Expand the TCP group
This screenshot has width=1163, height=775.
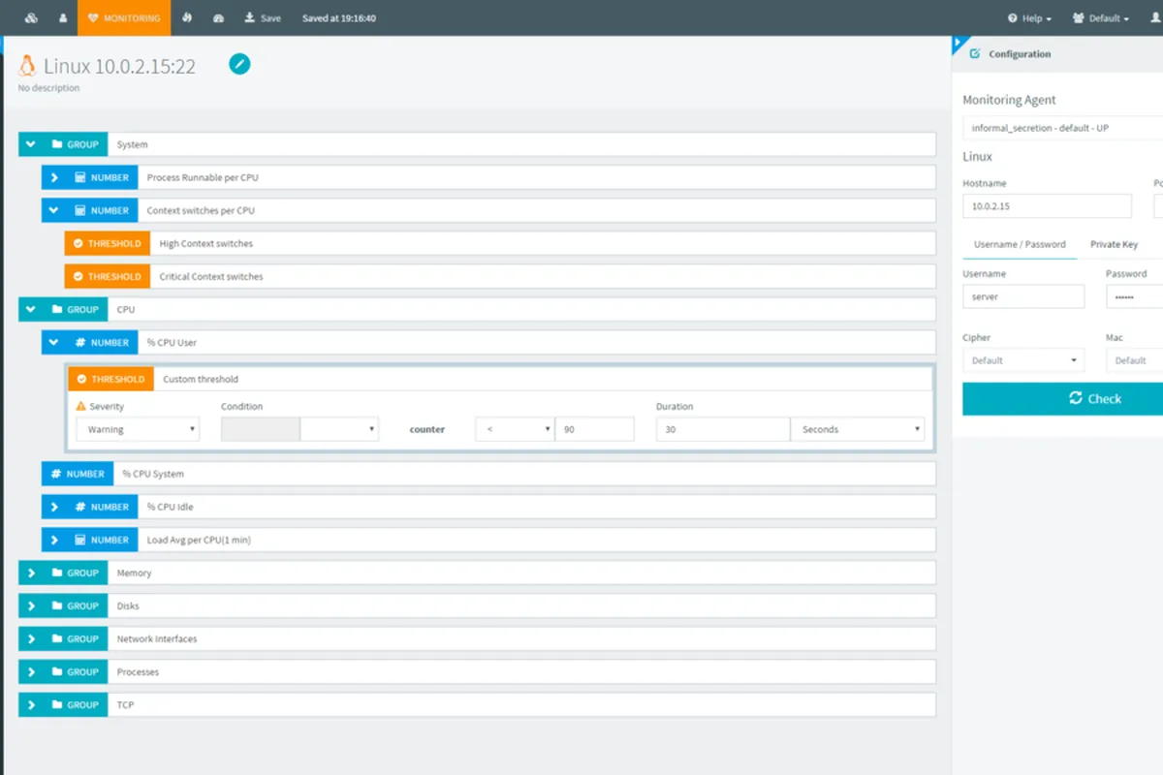(x=31, y=704)
